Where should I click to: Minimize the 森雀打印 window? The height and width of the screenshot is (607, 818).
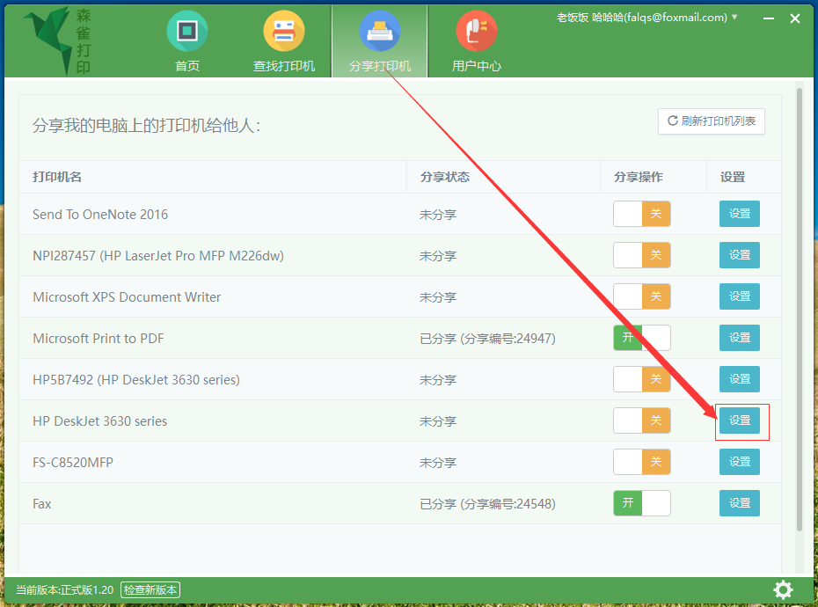[769, 18]
